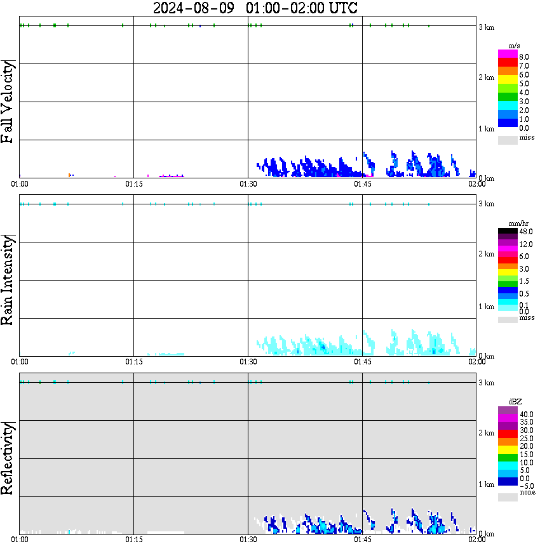Viewport: 540px width, 551px height.
Task: Click "3 km" height label of Rain Intensity plot
Action: pyautogui.click(x=486, y=204)
